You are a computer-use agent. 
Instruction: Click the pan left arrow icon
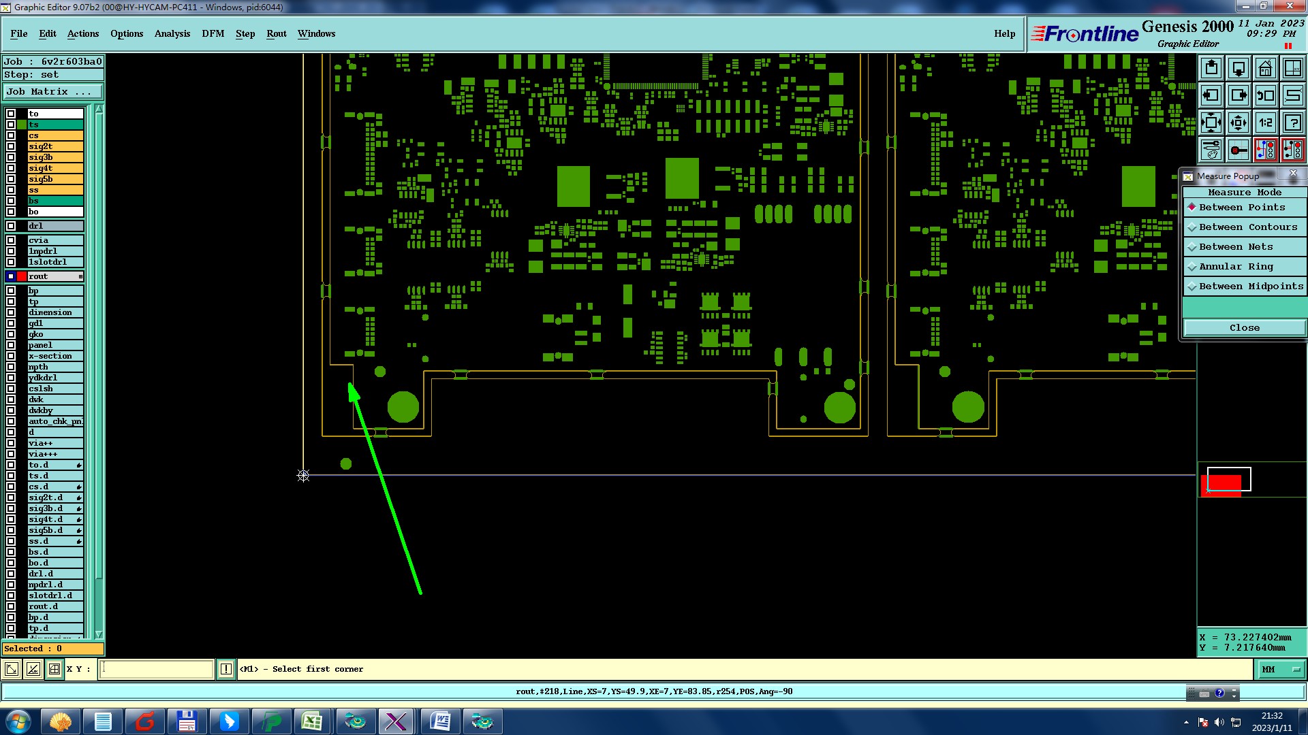pyautogui.click(x=1211, y=95)
